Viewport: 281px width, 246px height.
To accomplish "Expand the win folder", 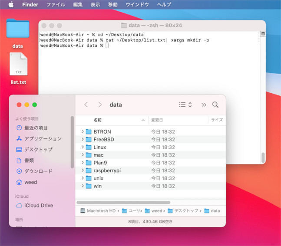I will [83, 186].
